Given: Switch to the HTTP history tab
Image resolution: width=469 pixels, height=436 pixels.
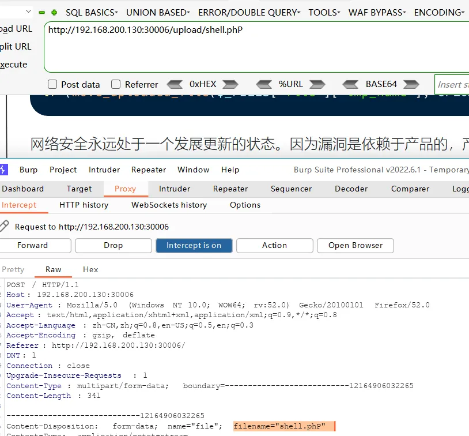Looking at the screenshot, I should 84,205.
